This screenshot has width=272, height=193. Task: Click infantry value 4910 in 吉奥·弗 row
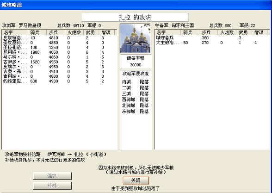tap(54, 71)
